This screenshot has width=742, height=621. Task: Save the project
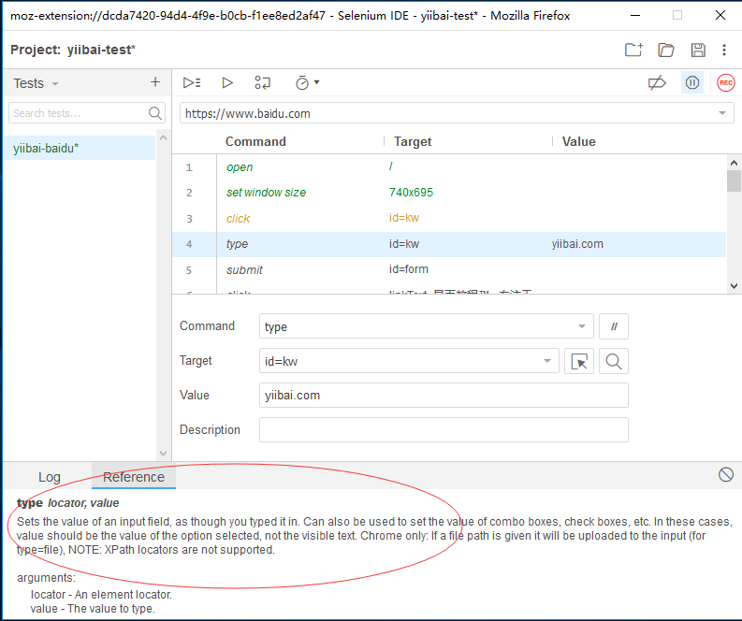point(697,50)
